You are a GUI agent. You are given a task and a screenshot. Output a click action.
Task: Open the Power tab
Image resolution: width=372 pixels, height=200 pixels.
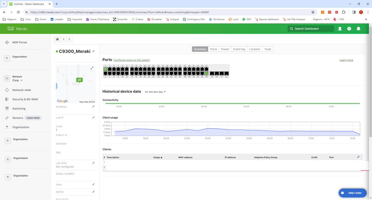pos(225,49)
